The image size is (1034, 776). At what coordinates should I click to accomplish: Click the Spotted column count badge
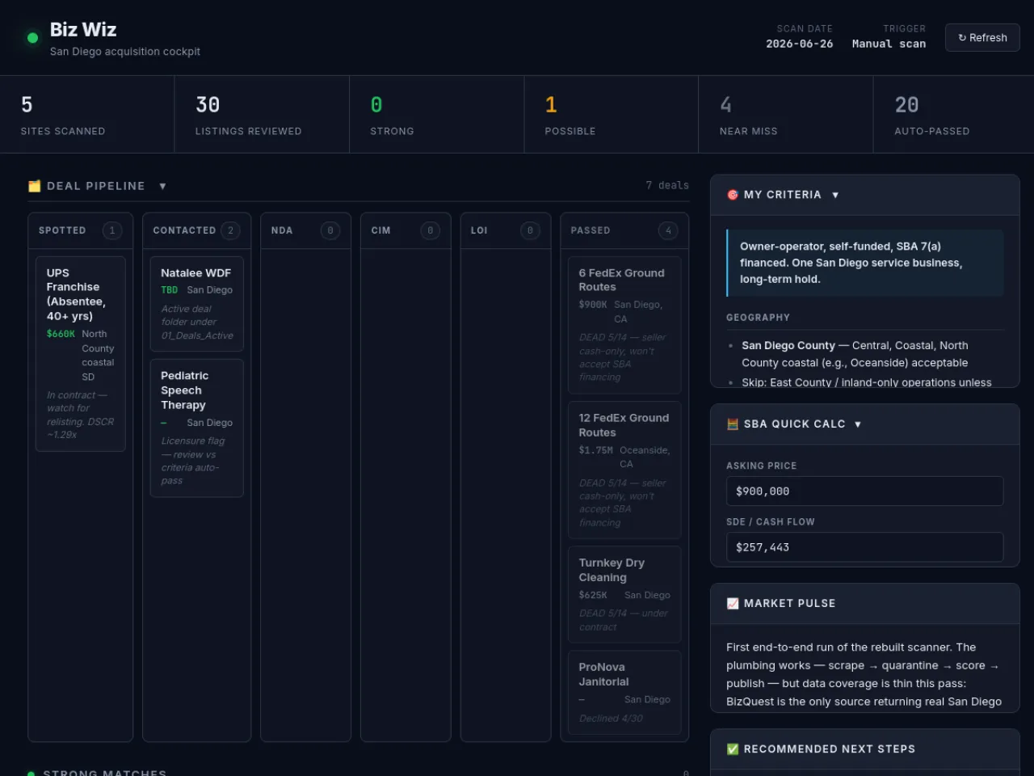112,230
